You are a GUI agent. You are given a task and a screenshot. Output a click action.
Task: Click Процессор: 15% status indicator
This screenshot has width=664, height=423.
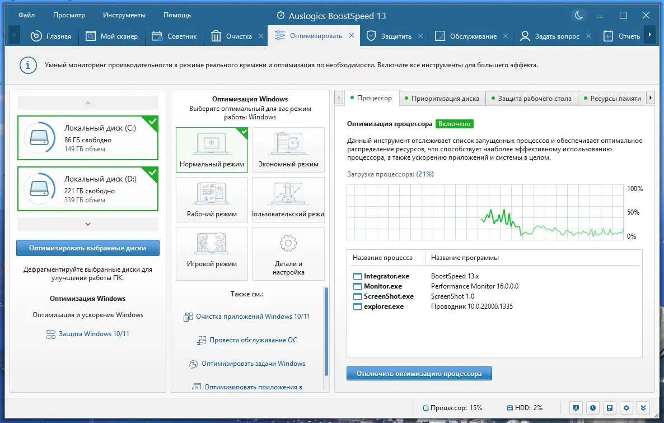[x=452, y=408]
